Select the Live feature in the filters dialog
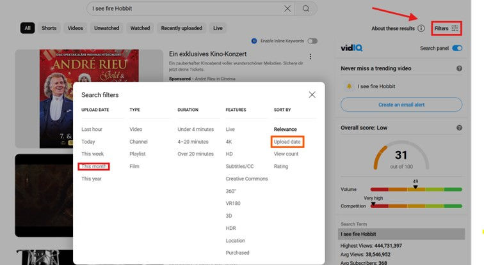The width and height of the screenshot is (484, 265). (x=230, y=129)
